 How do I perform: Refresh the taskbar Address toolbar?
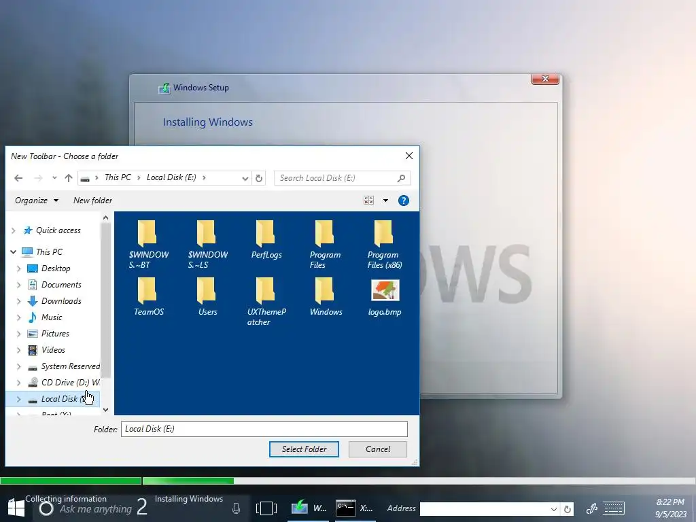tap(568, 508)
